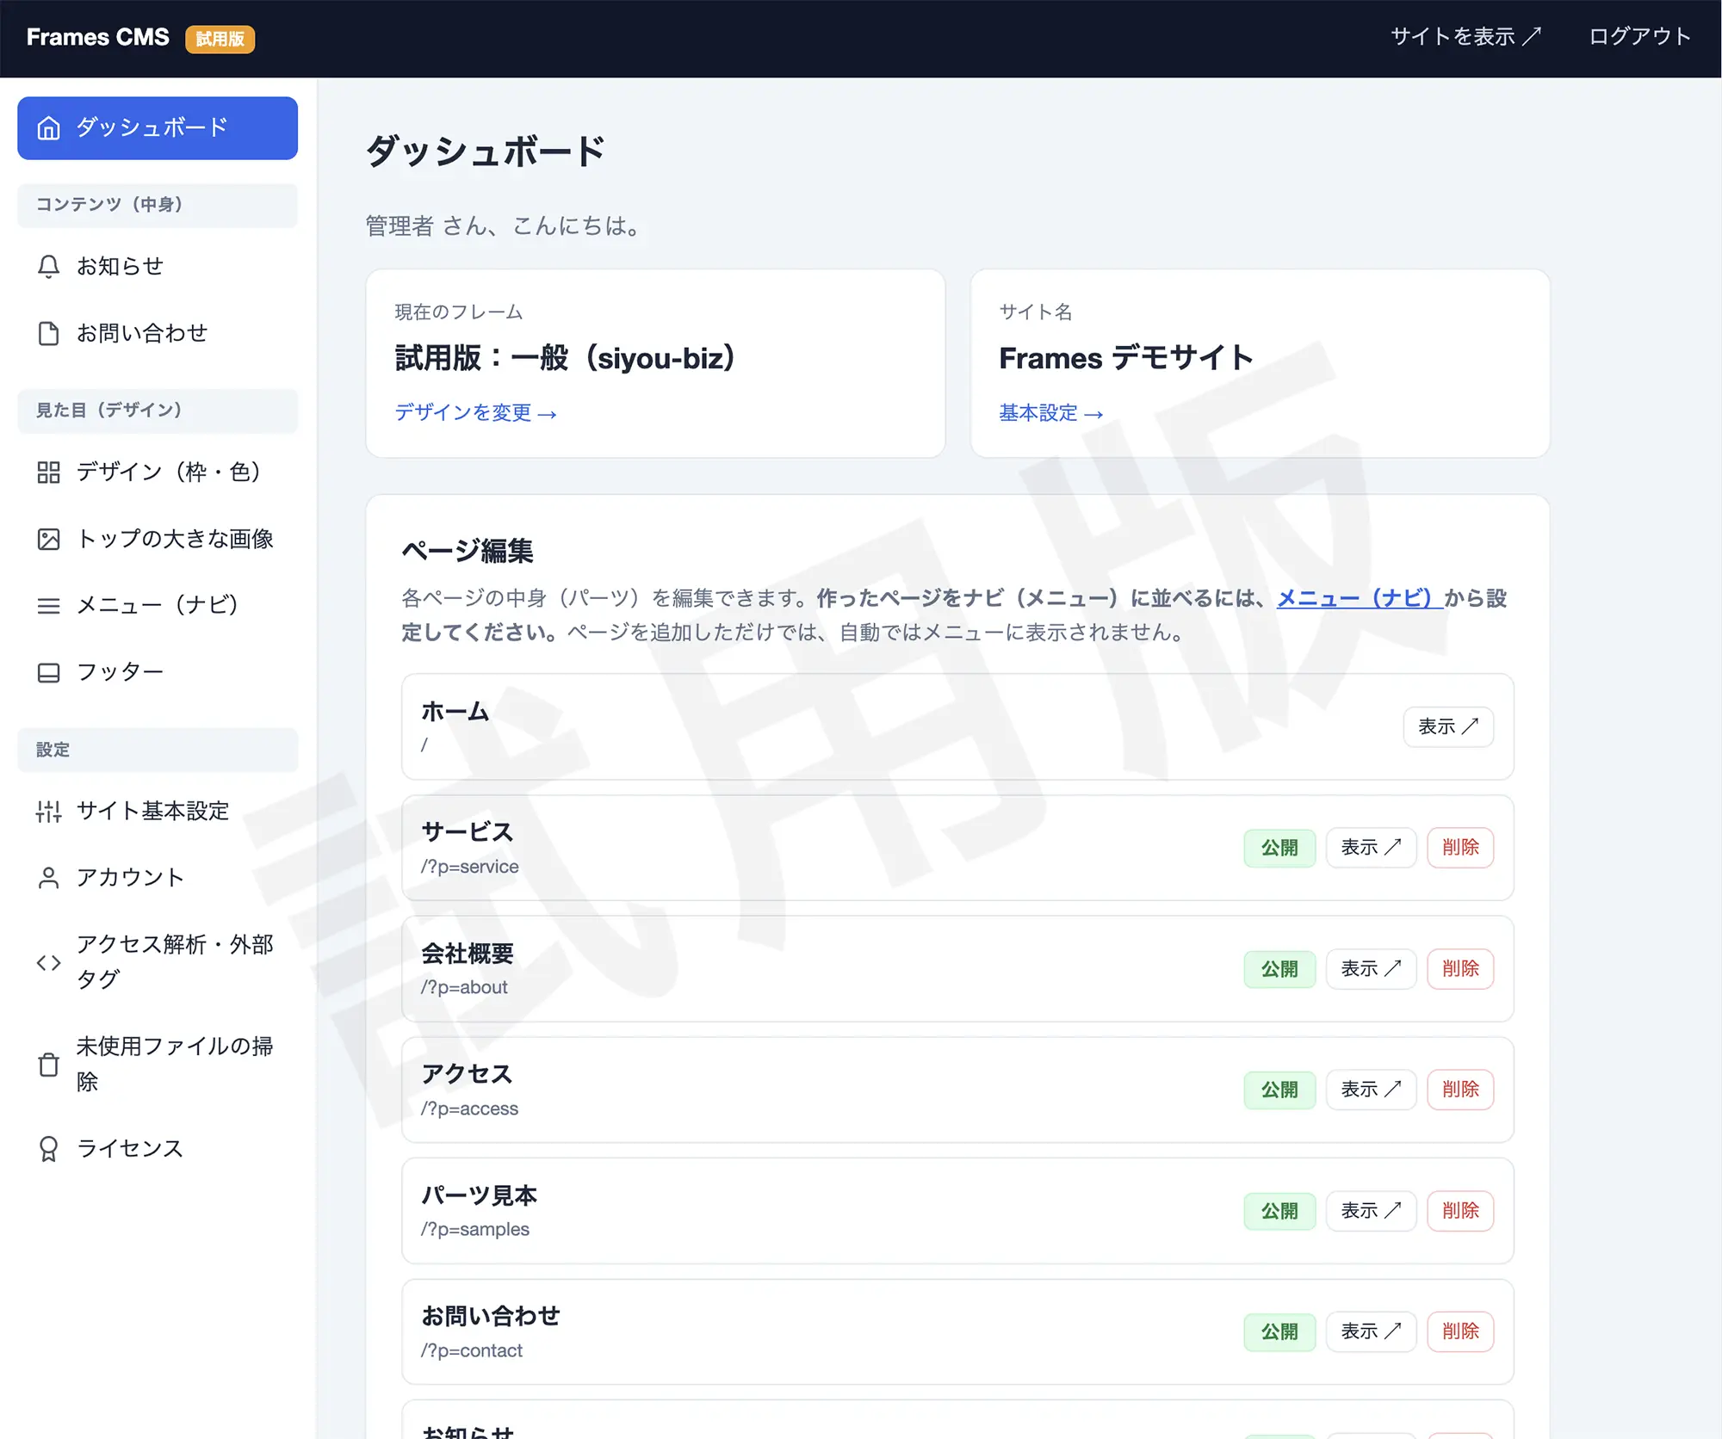Open フッター settings in sidebar
Viewport: 1722px width, 1439px height.
[x=158, y=673]
